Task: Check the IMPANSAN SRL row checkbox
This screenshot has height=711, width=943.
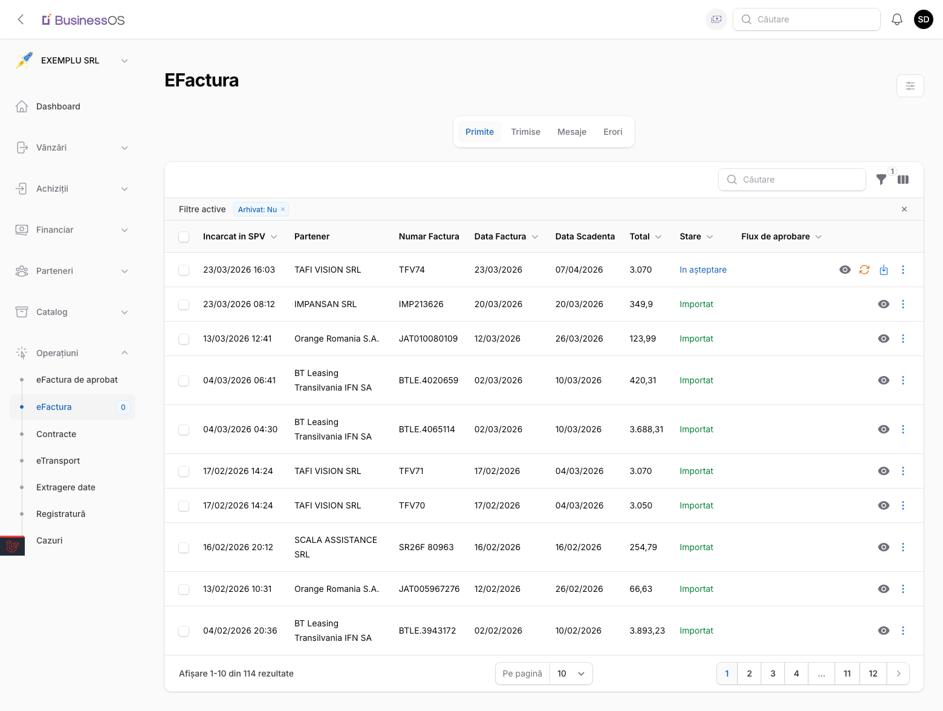Action: point(184,305)
